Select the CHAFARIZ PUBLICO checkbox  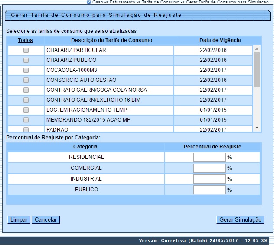tap(26, 60)
